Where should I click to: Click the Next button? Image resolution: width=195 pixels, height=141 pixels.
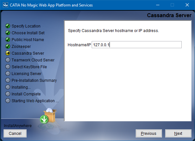tap(178, 134)
